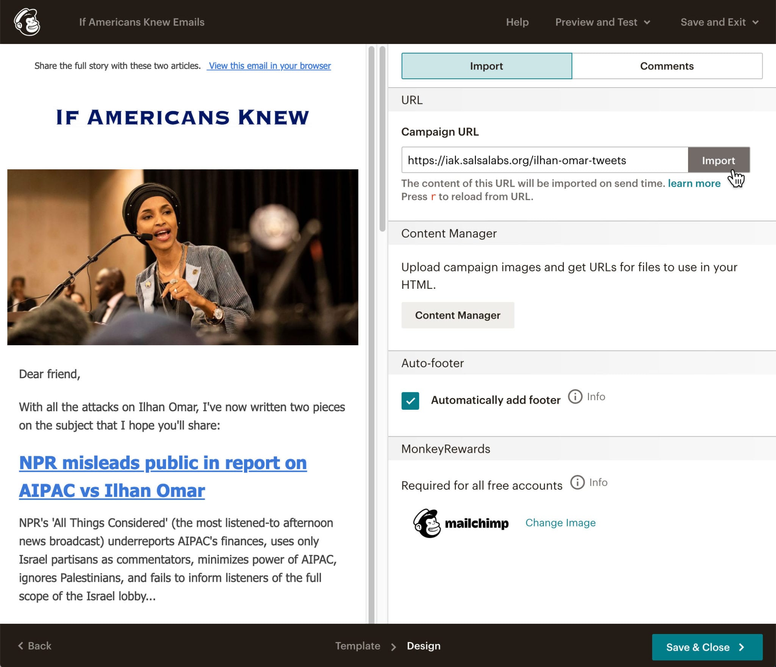Click the Back arrow in bottom bar
Image resolution: width=776 pixels, height=667 pixels.
[x=21, y=645]
